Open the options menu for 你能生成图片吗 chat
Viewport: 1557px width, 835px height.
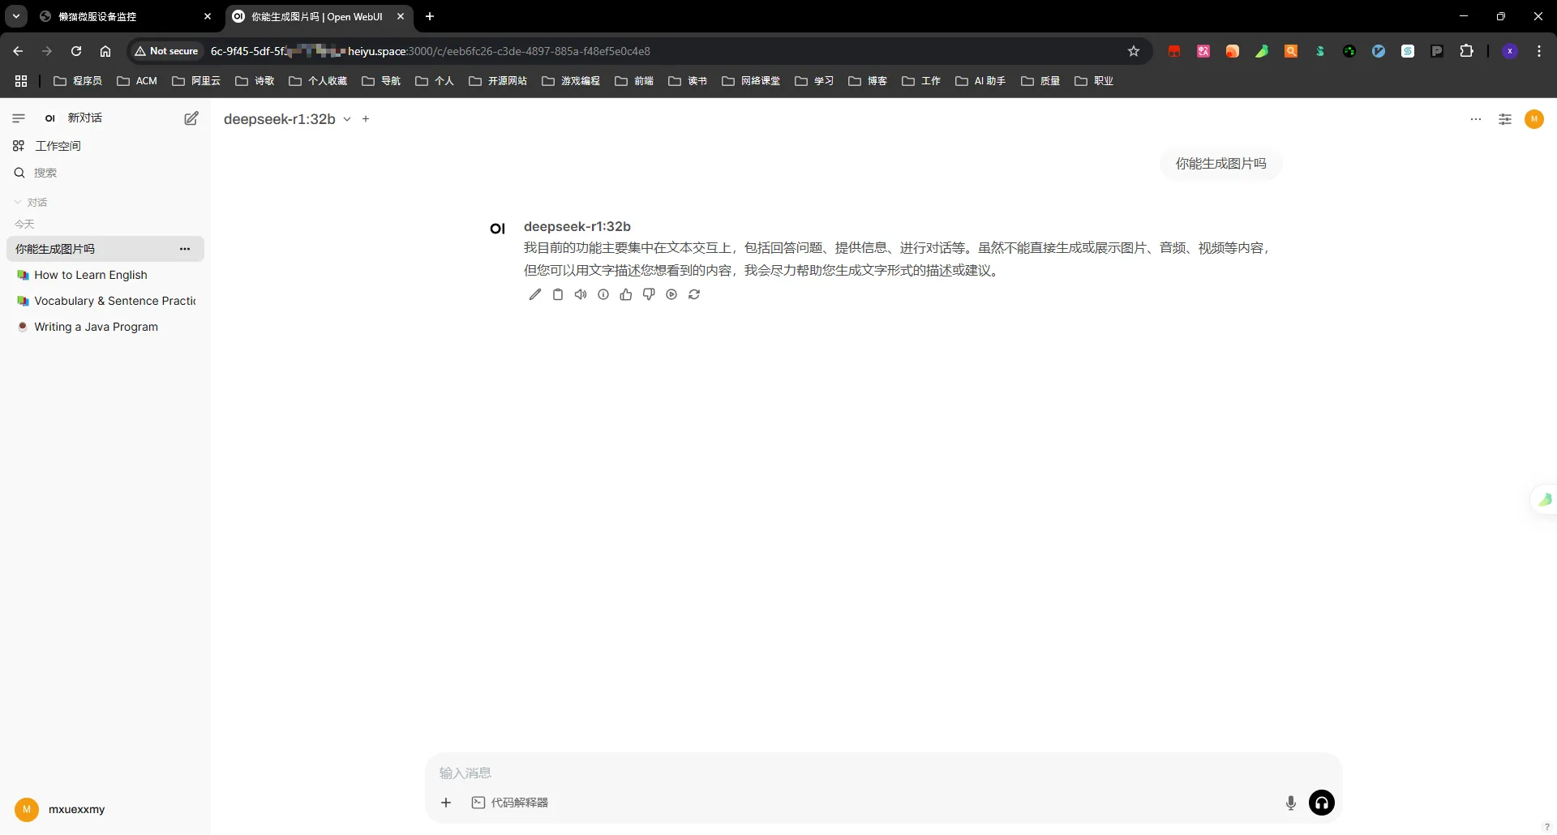click(x=185, y=249)
